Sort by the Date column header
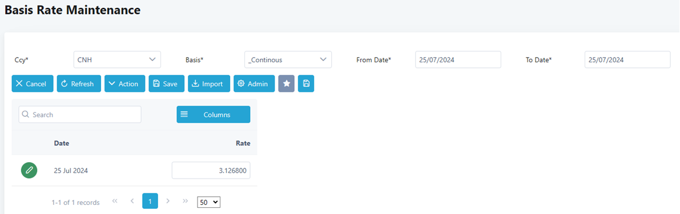The width and height of the screenshot is (680, 214). pyautogui.click(x=62, y=143)
